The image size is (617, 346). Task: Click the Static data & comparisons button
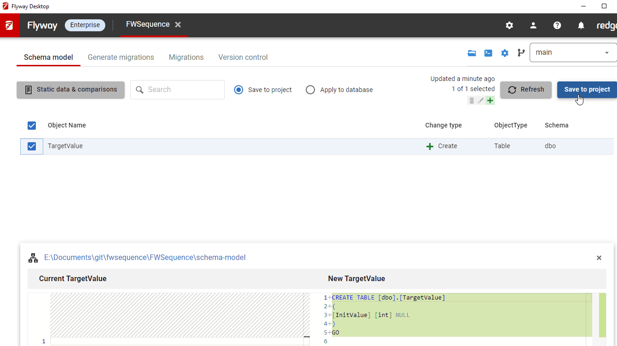(70, 90)
